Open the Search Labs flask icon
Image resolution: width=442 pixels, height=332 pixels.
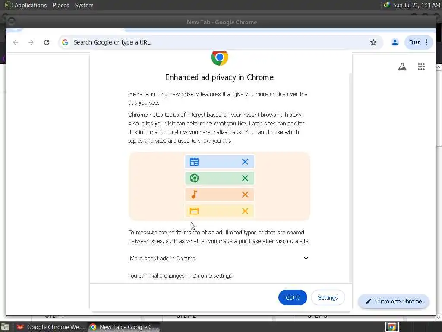click(x=402, y=67)
